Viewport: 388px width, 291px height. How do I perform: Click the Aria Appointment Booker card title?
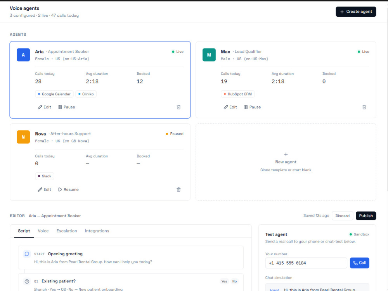pos(62,52)
